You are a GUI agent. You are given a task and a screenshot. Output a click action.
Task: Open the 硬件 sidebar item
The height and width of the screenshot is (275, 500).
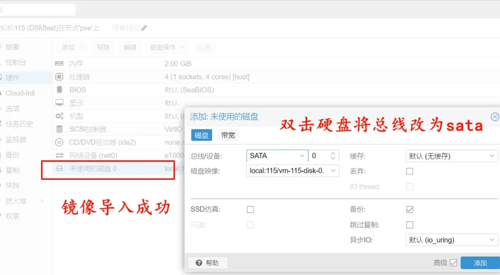(x=13, y=78)
